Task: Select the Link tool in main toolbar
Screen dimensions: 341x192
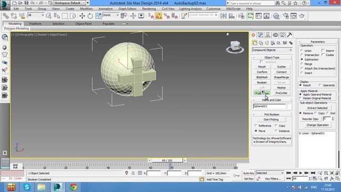Action: pos(6,15)
